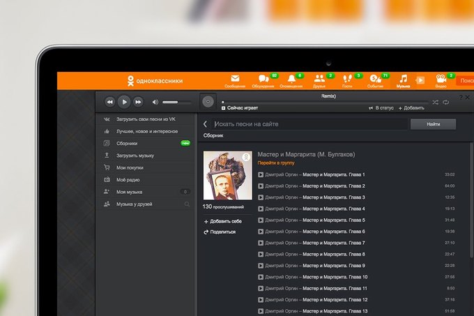474x316 pixels.
Task: Open Мои покупки in sidebar
Action: (x=146, y=167)
